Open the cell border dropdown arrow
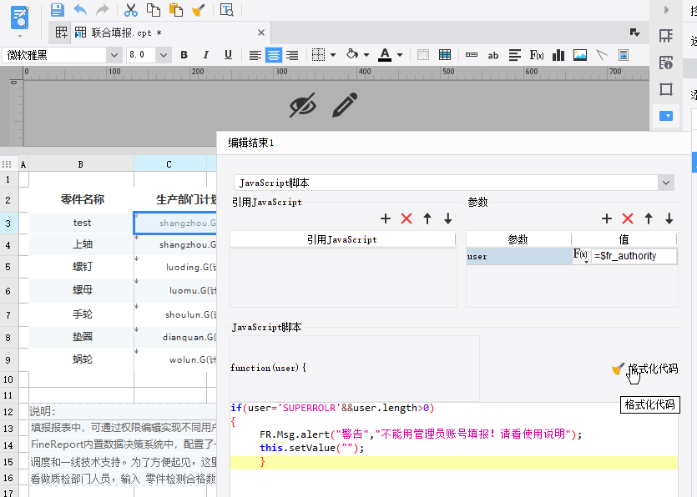697x497 pixels. (333, 56)
